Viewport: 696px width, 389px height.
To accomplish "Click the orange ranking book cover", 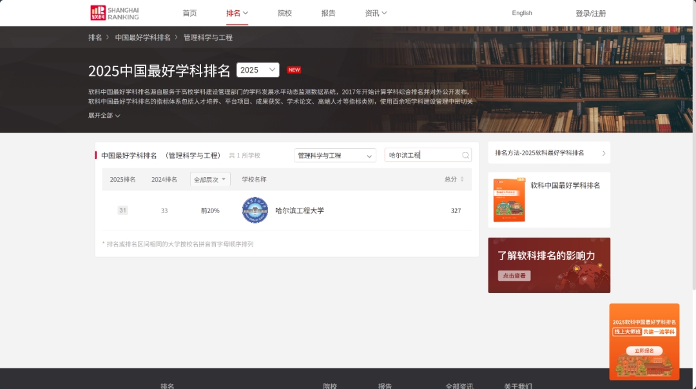I will (509, 200).
